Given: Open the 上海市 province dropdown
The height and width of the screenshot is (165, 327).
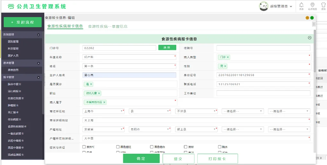Looking at the screenshot, I should 103,111.
